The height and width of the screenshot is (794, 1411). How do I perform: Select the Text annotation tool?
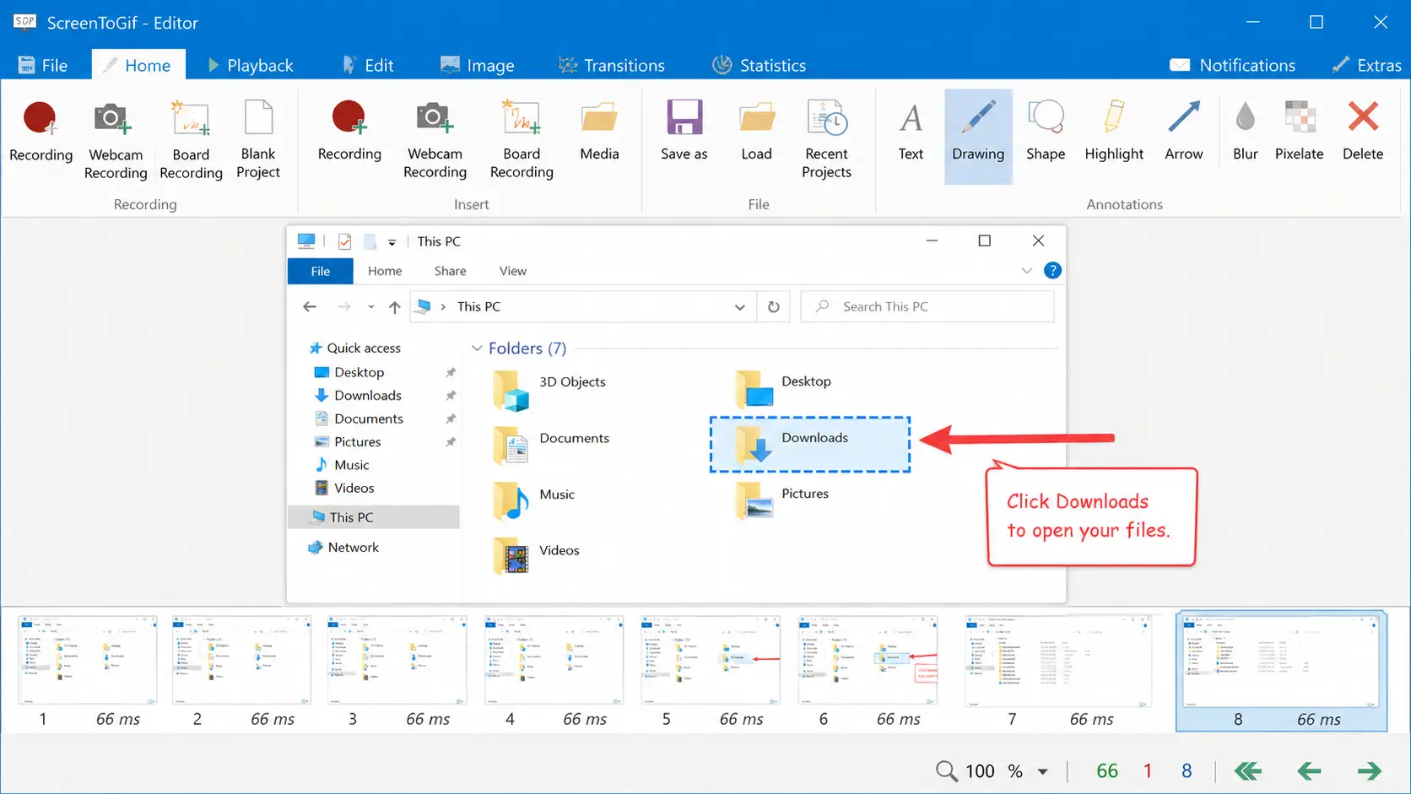point(911,132)
